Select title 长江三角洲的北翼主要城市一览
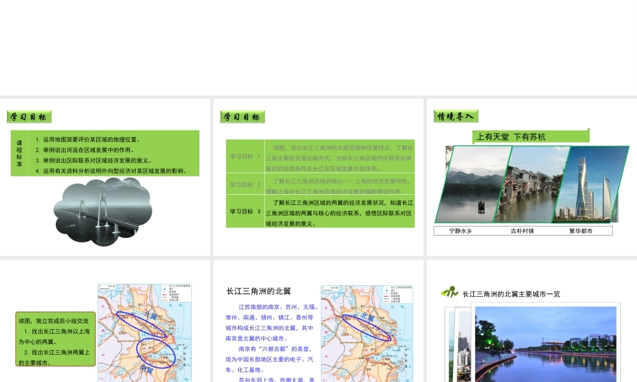The width and height of the screenshot is (637, 382). [x=511, y=294]
